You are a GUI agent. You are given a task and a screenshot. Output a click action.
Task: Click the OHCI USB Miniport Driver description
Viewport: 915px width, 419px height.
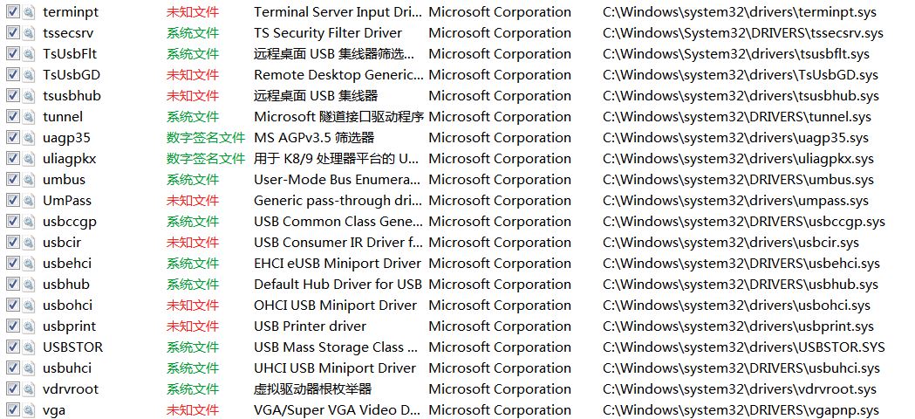[x=336, y=305]
